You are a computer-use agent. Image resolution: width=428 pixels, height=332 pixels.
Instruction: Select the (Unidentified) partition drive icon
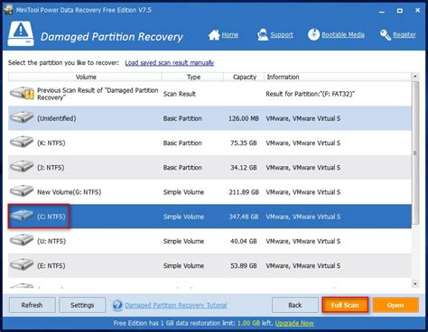[x=22, y=117]
